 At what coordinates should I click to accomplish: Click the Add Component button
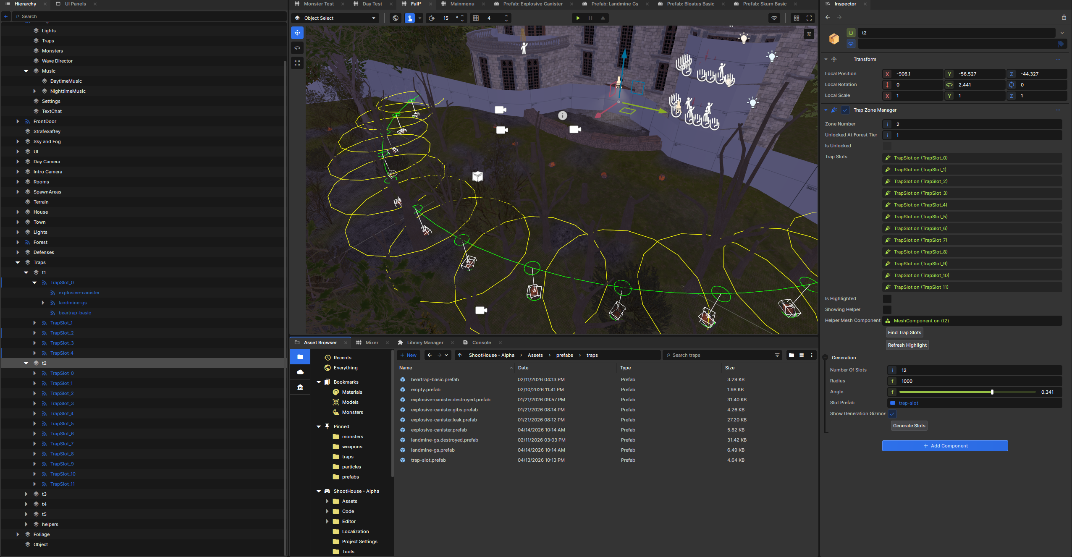(945, 446)
